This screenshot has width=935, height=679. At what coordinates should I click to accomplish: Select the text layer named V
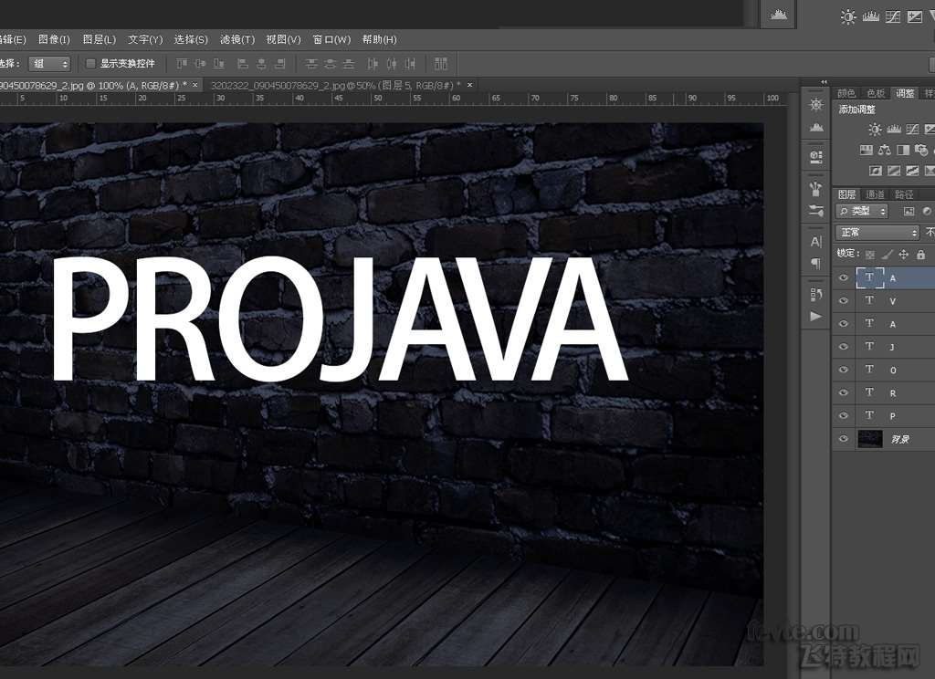[x=895, y=301]
